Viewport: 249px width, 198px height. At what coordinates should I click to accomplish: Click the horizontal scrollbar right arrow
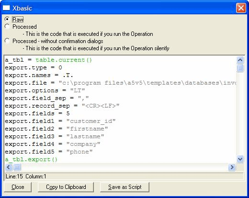(232, 167)
